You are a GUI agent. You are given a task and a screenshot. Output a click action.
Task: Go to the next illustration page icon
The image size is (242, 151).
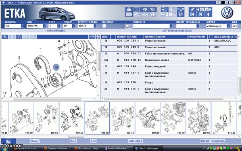[x=209, y=10]
